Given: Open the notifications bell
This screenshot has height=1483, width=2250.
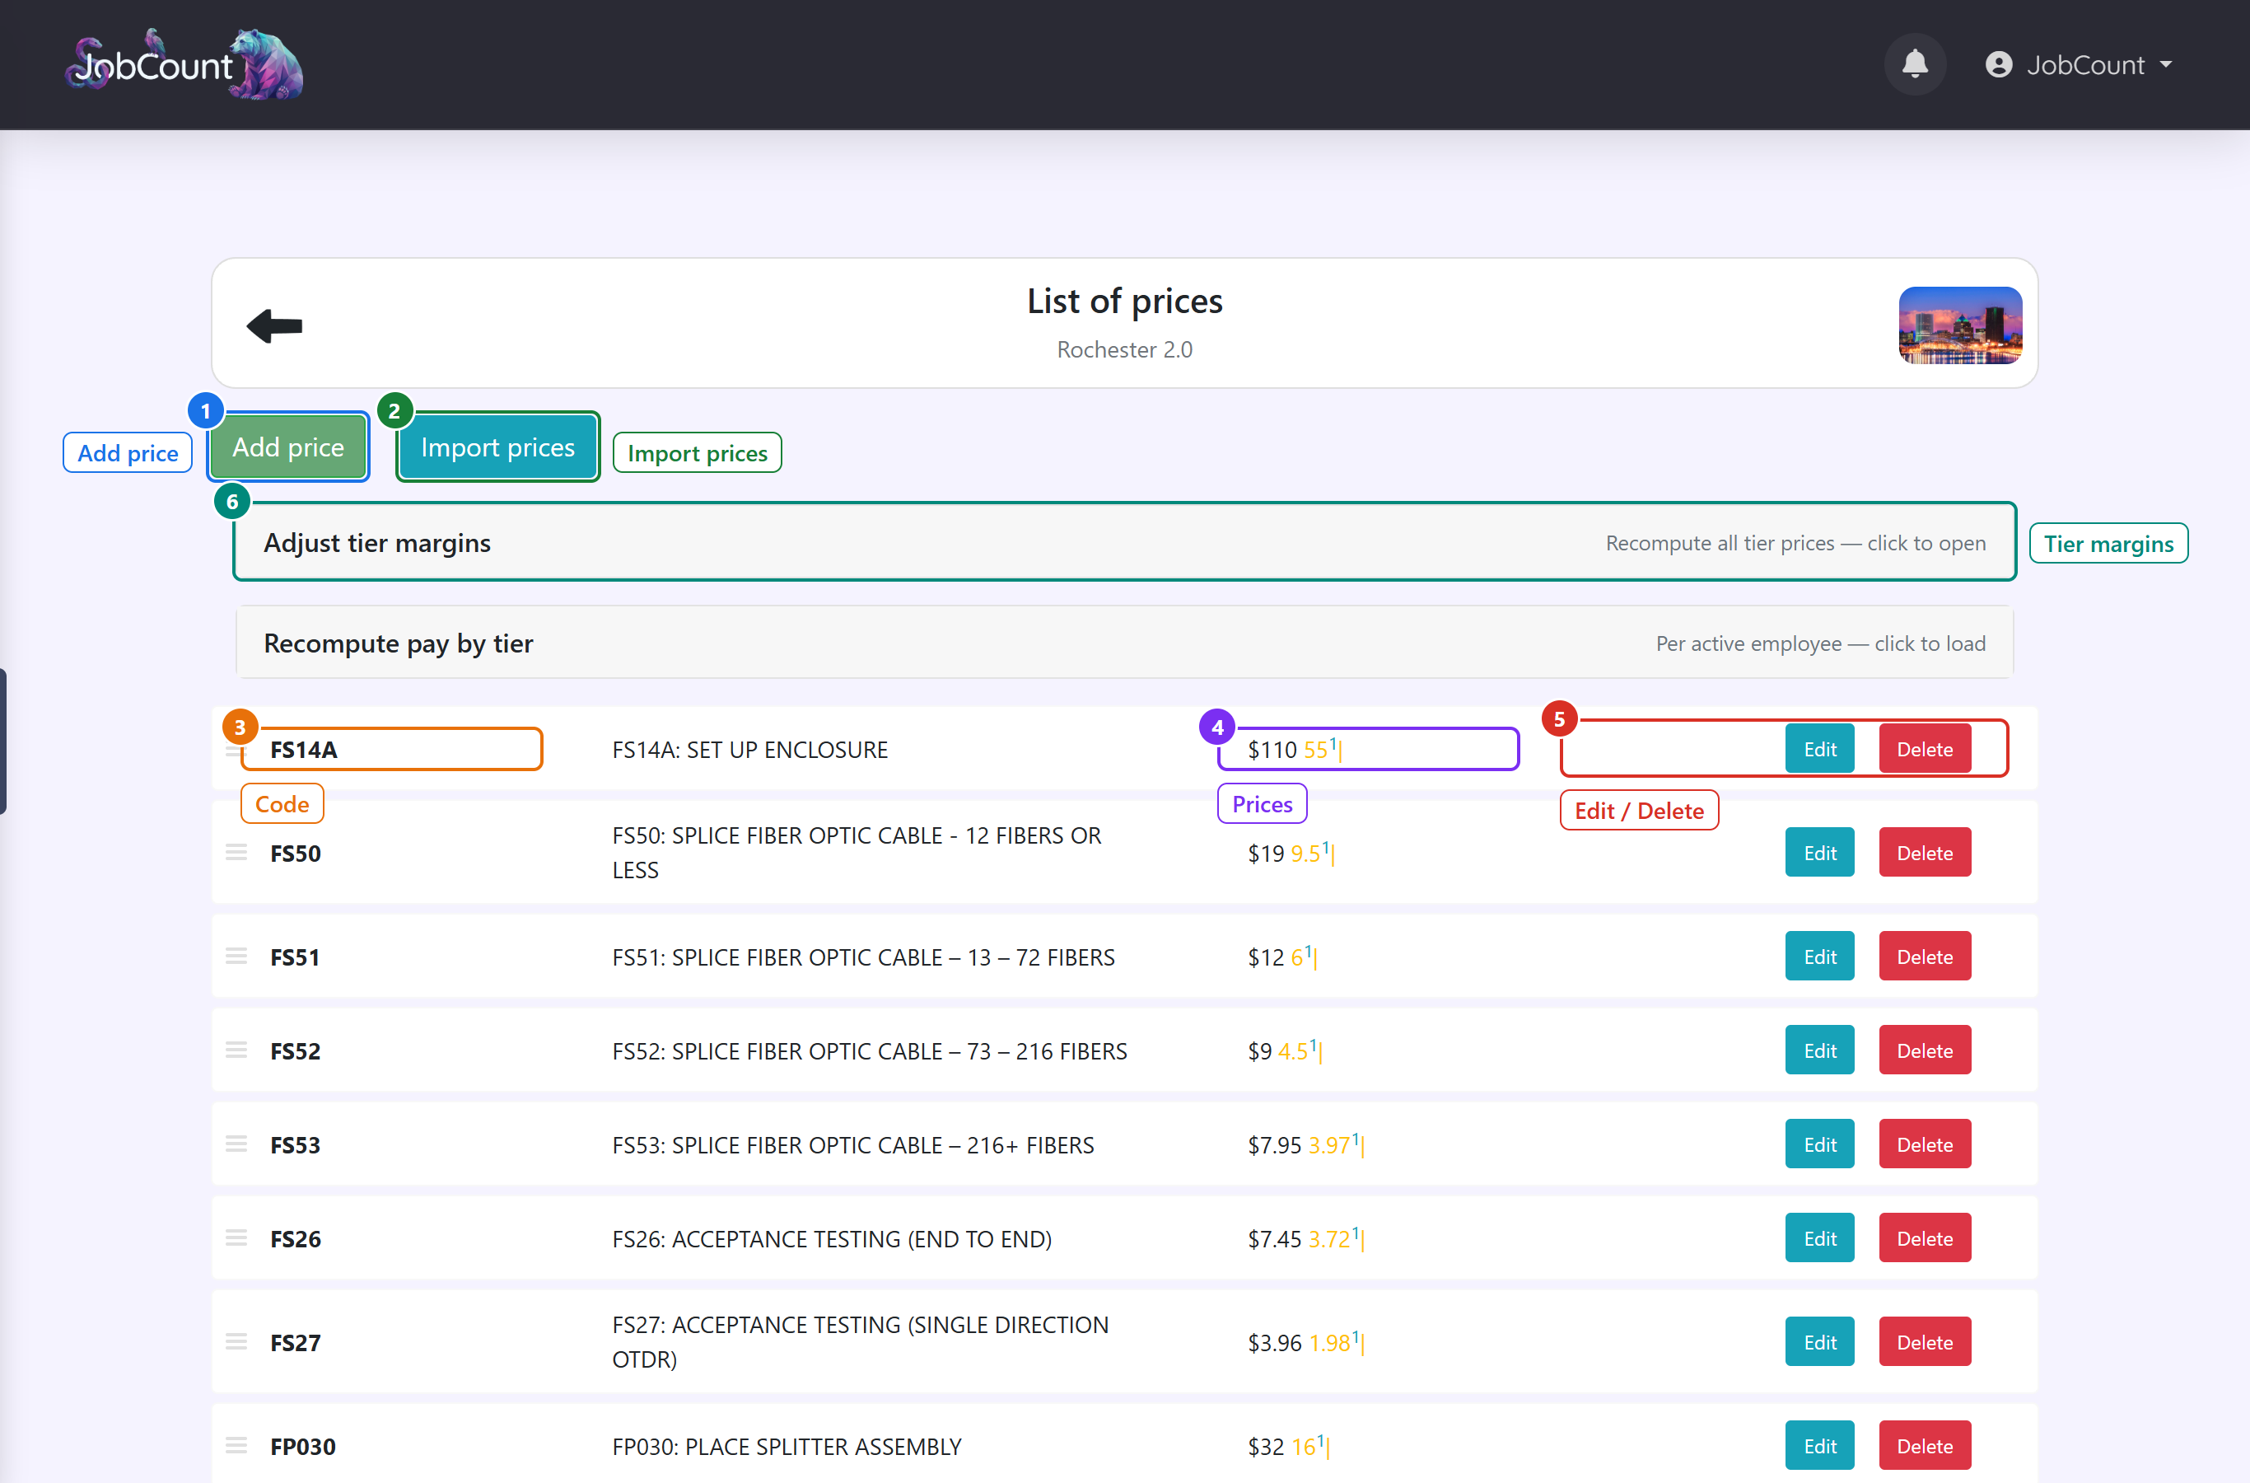Looking at the screenshot, I should (x=1914, y=64).
